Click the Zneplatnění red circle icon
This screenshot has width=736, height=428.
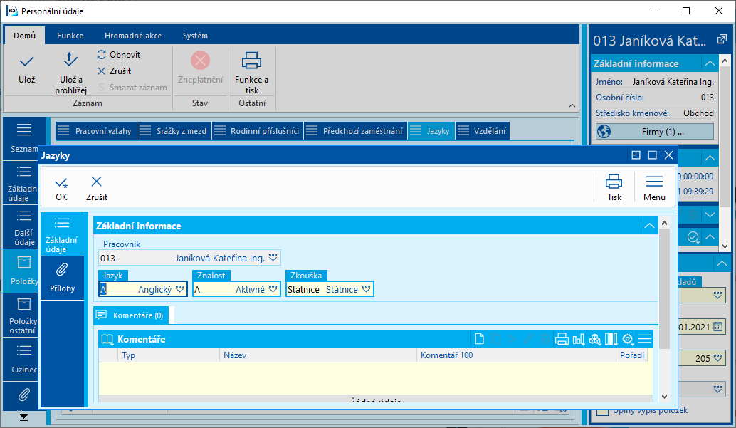201,60
